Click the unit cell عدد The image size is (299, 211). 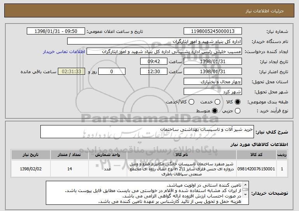[x=108, y=169]
